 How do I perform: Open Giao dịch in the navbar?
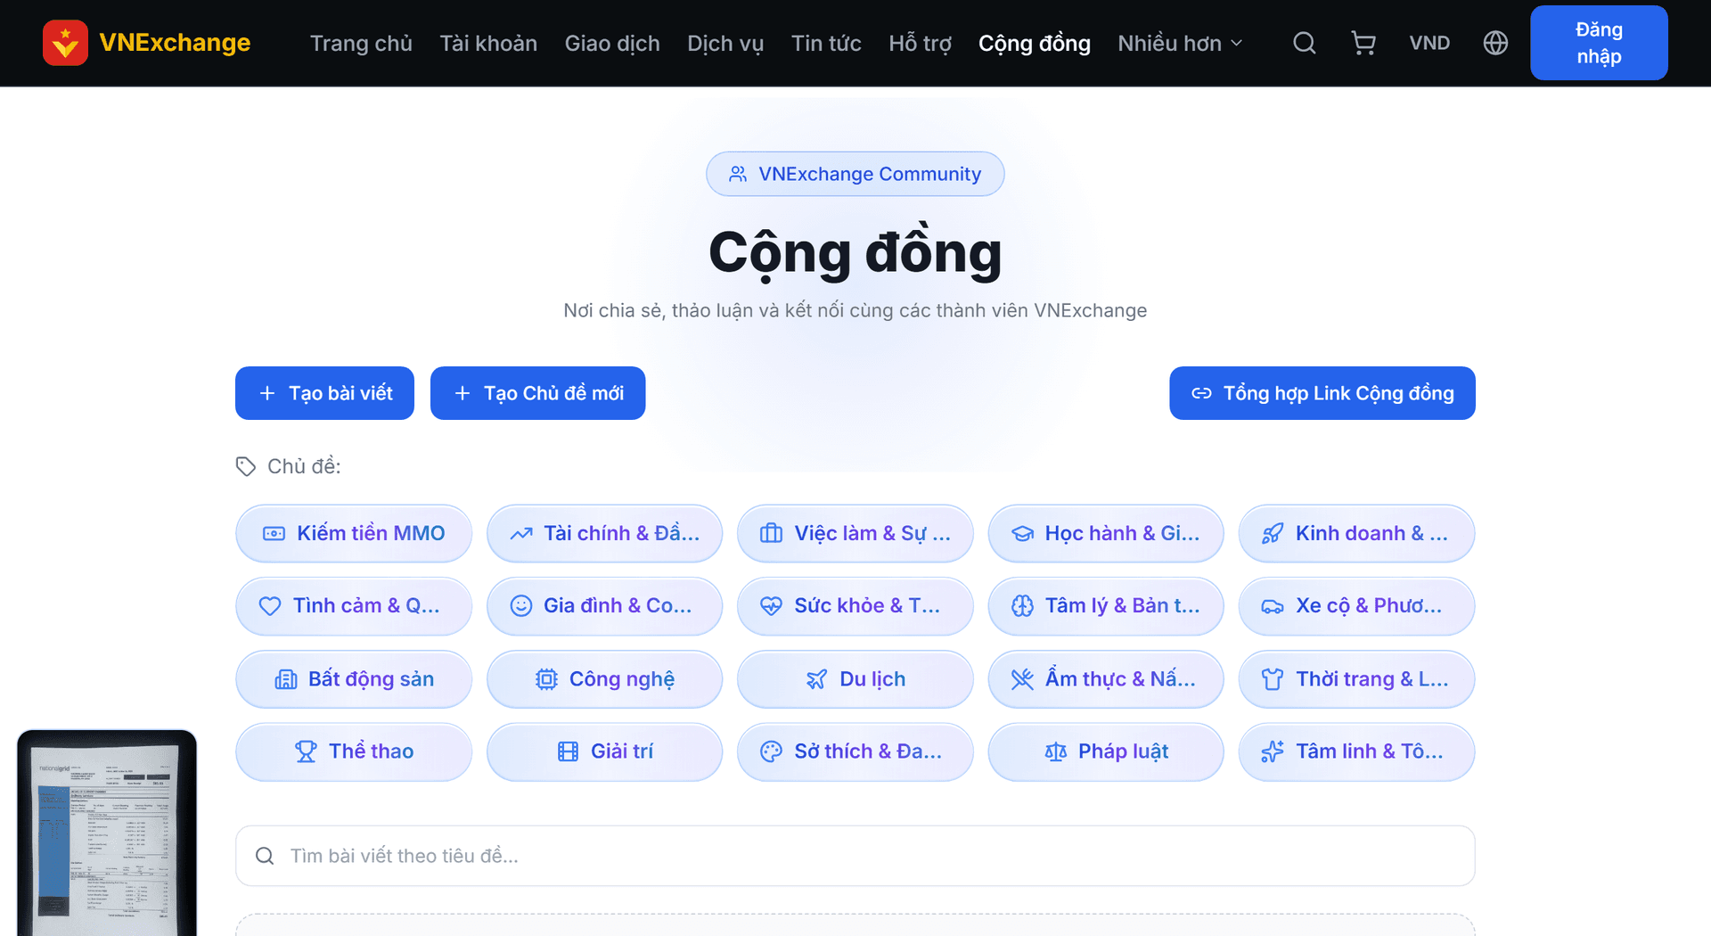(x=612, y=43)
